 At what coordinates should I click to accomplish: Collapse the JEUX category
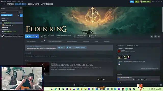coord(1,18)
